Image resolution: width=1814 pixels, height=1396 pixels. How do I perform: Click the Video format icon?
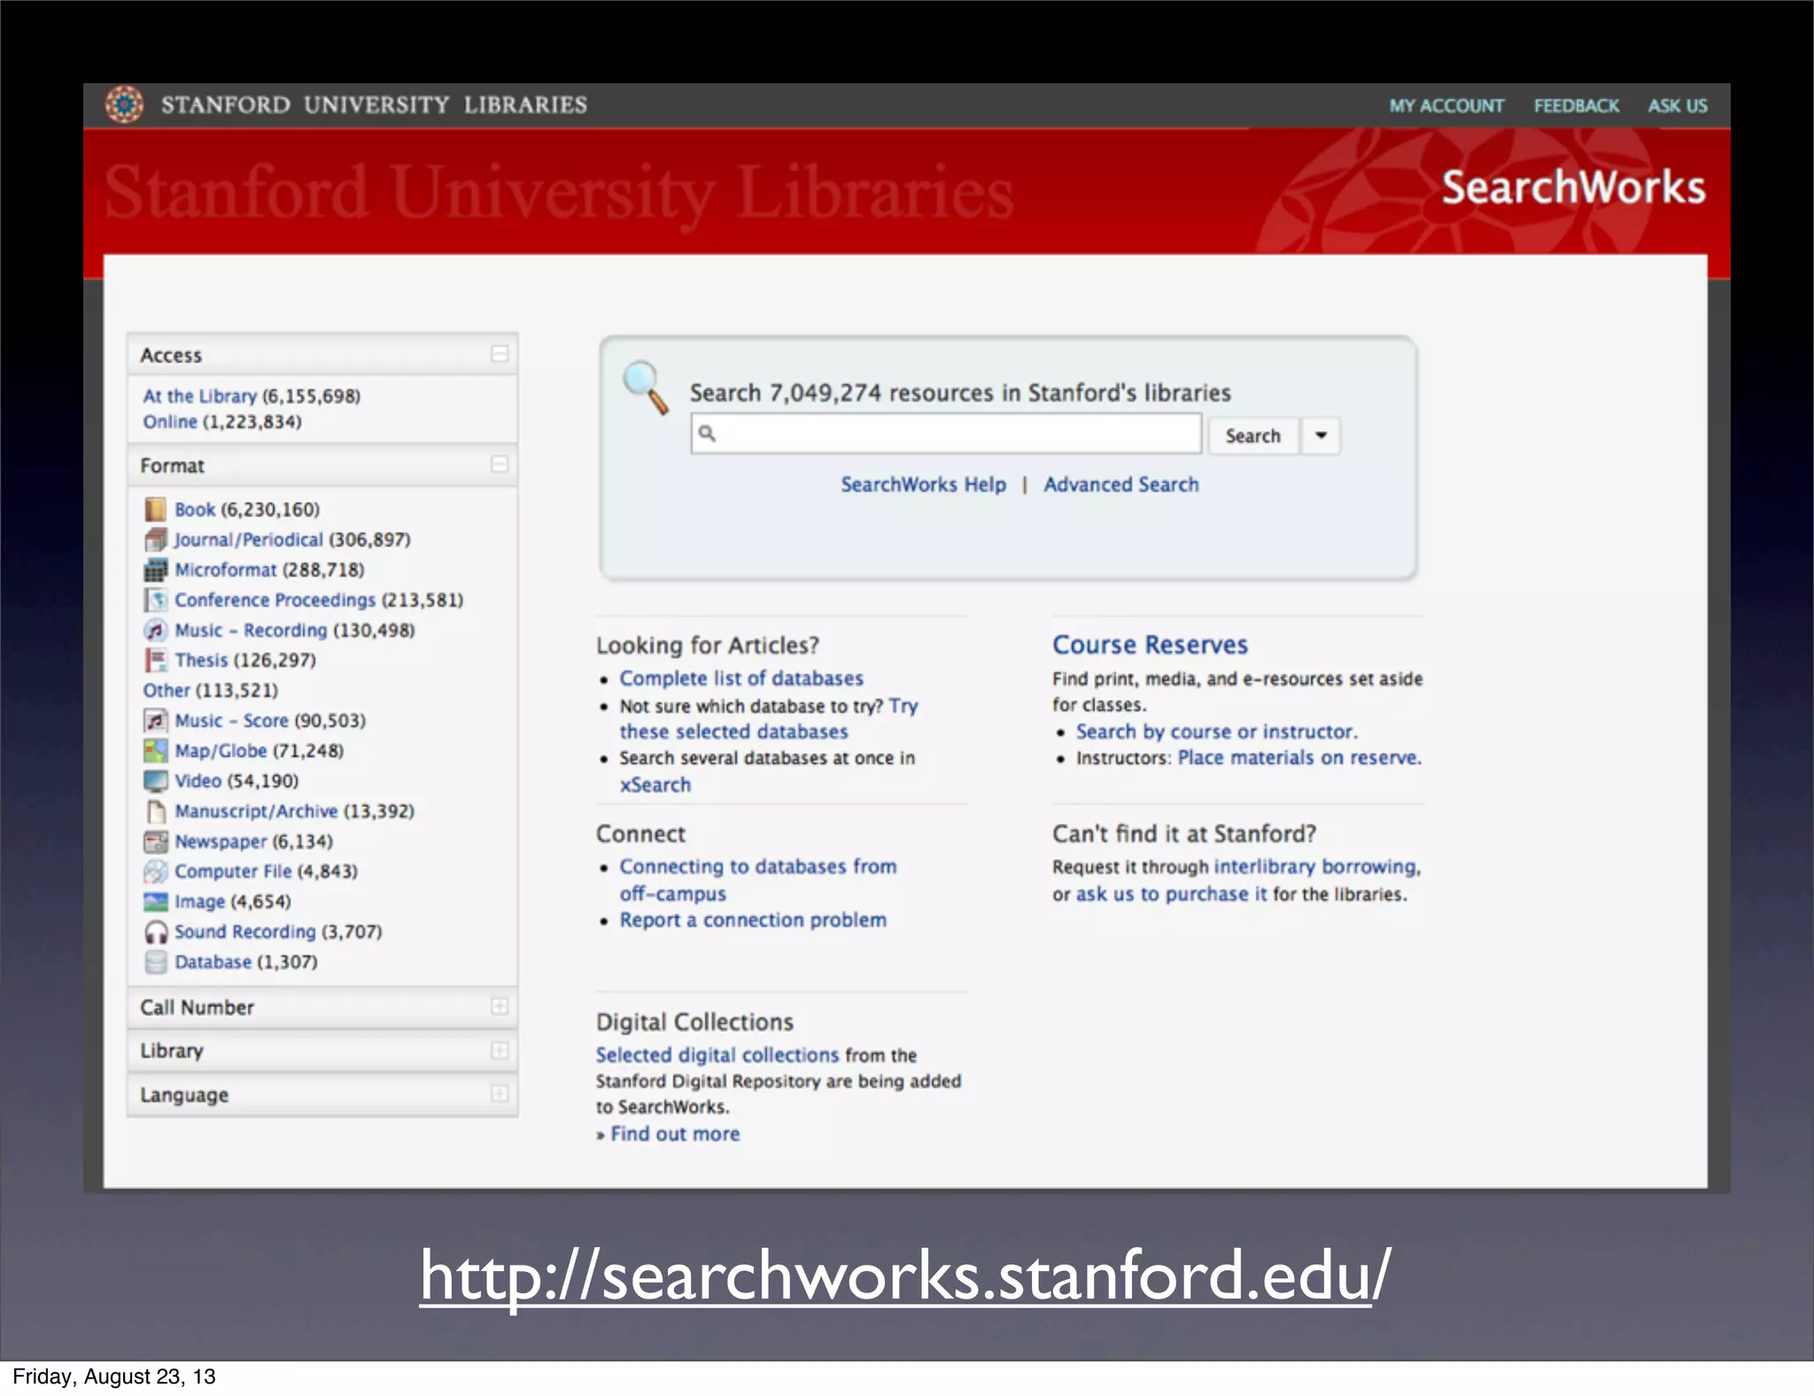coord(155,780)
